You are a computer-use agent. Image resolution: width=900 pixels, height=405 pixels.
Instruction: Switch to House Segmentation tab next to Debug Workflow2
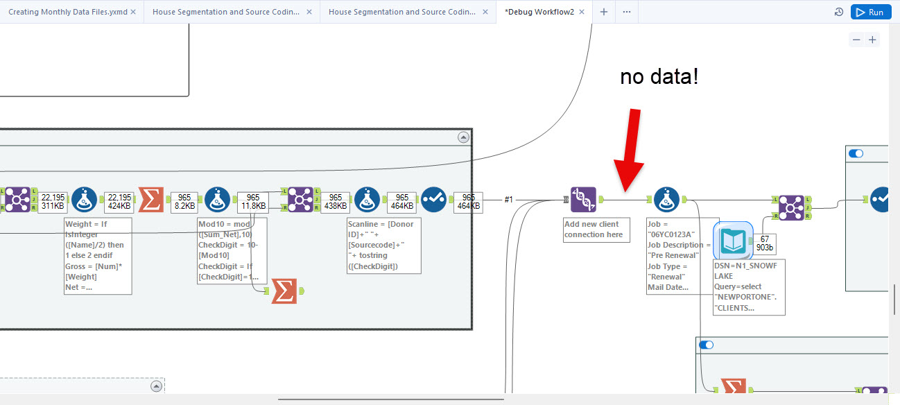click(x=402, y=12)
